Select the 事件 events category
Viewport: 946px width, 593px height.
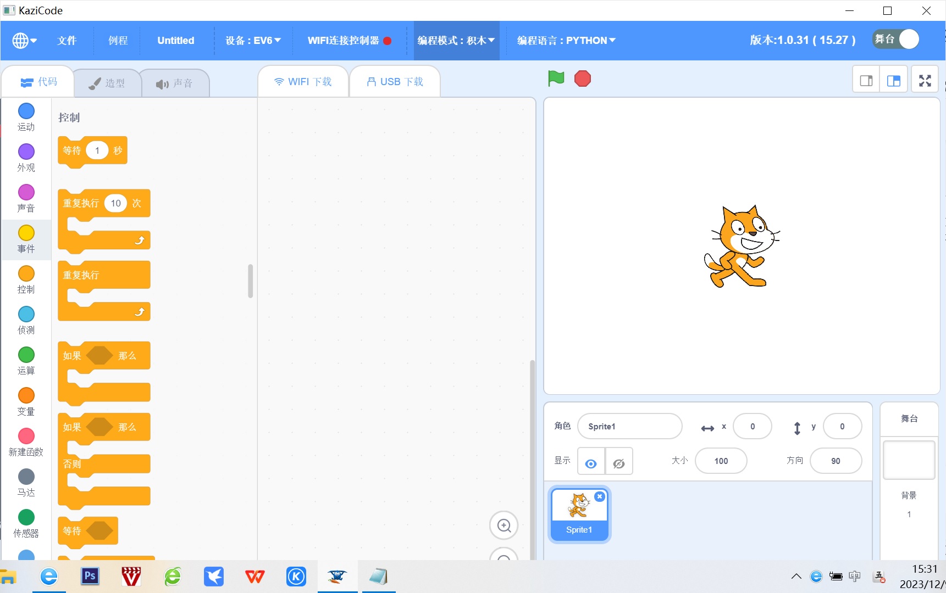tap(26, 239)
